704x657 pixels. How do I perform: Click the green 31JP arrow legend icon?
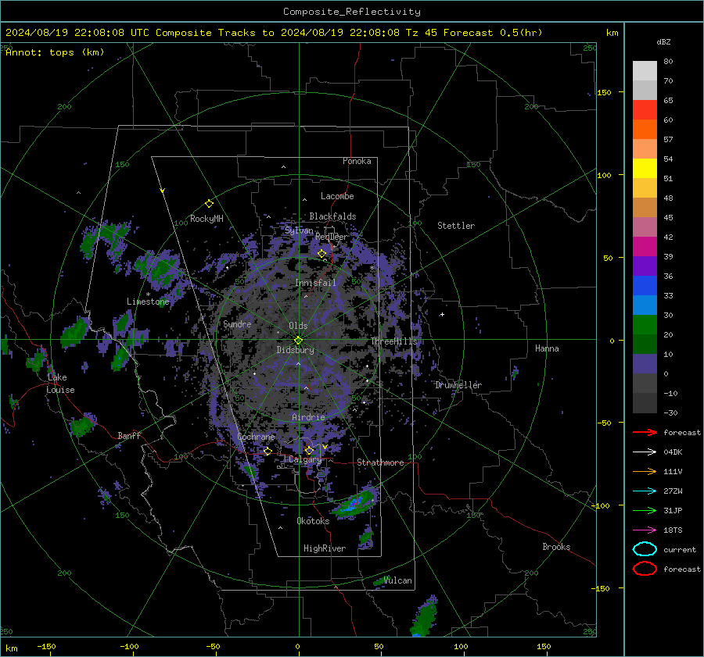[645, 510]
